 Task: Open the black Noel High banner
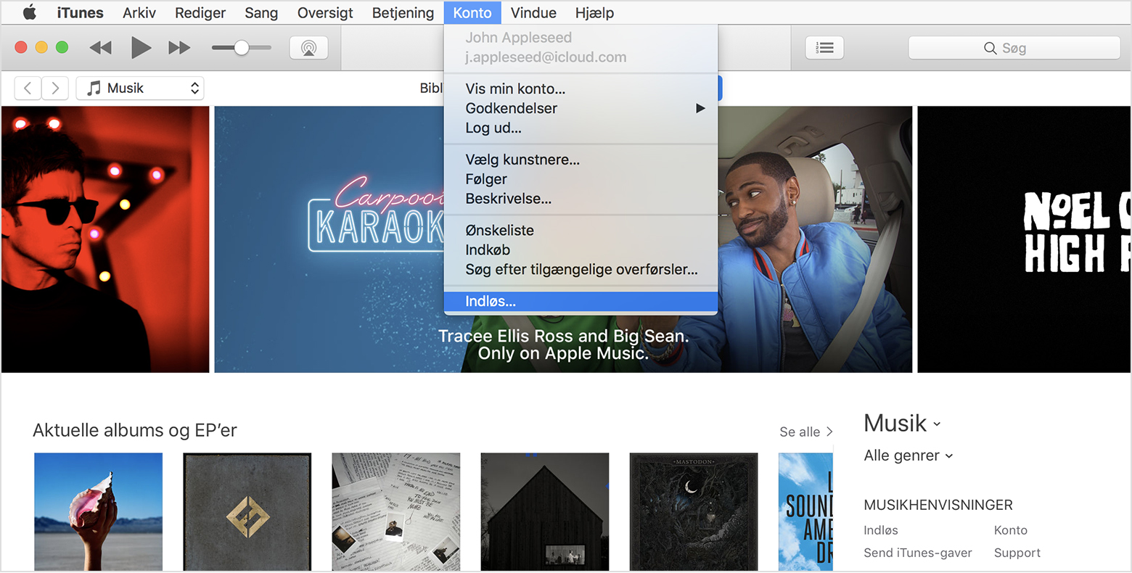click(x=1024, y=239)
